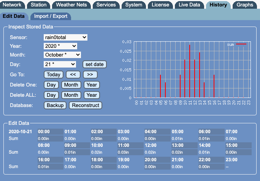Screen dimensions: 260x181
Task: Click the next >> navigation button
Action: (90, 74)
